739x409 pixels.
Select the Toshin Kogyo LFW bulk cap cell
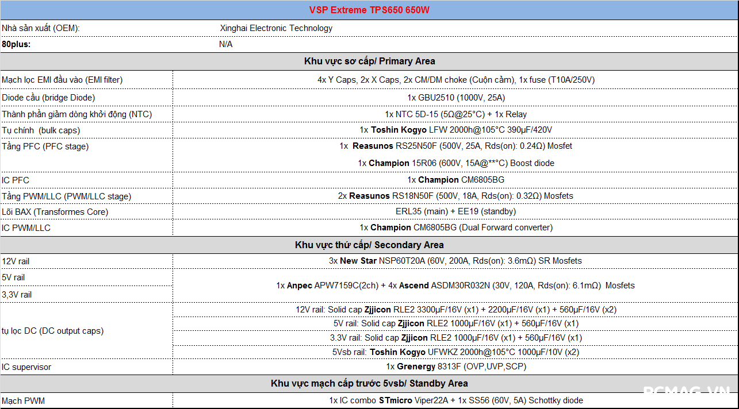coord(455,130)
